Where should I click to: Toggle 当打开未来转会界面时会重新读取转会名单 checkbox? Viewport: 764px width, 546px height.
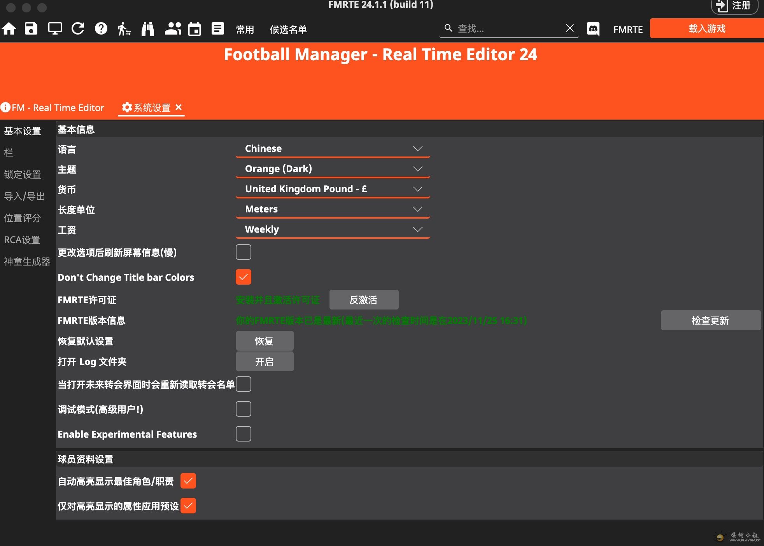pyautogui.click(x=244, y=384)
